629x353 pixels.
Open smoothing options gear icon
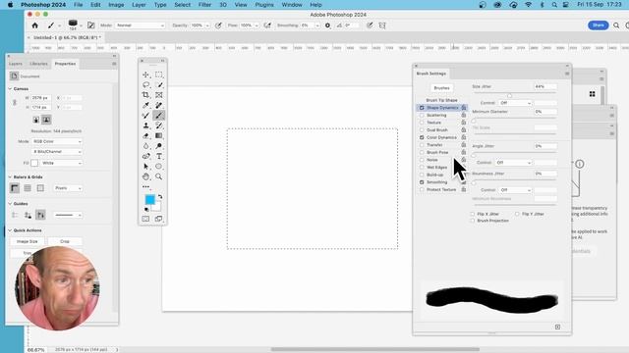click(x=327, y=25)
